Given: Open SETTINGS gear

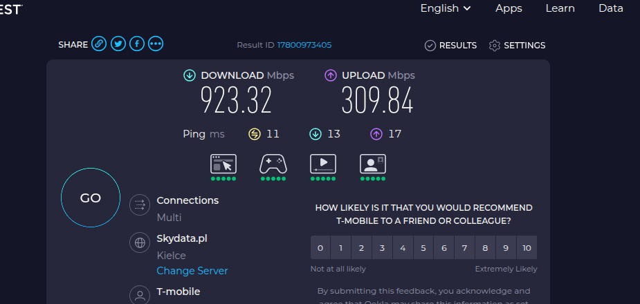Looking at the screenshot, I should (517, 45).
